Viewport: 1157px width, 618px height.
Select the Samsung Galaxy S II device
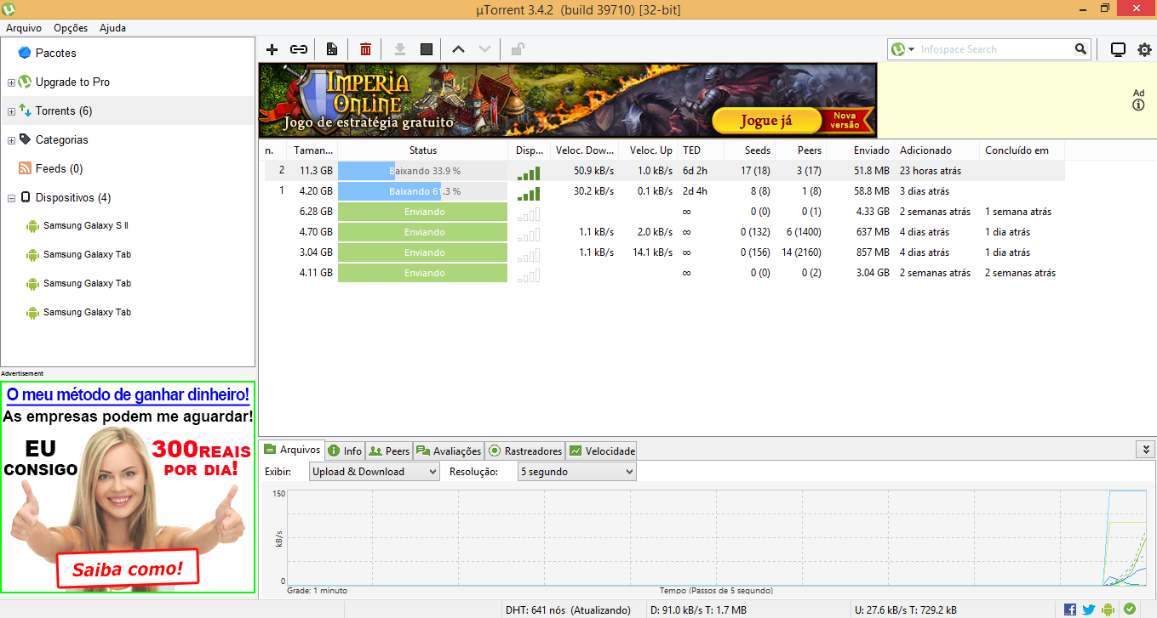[86, 225]
